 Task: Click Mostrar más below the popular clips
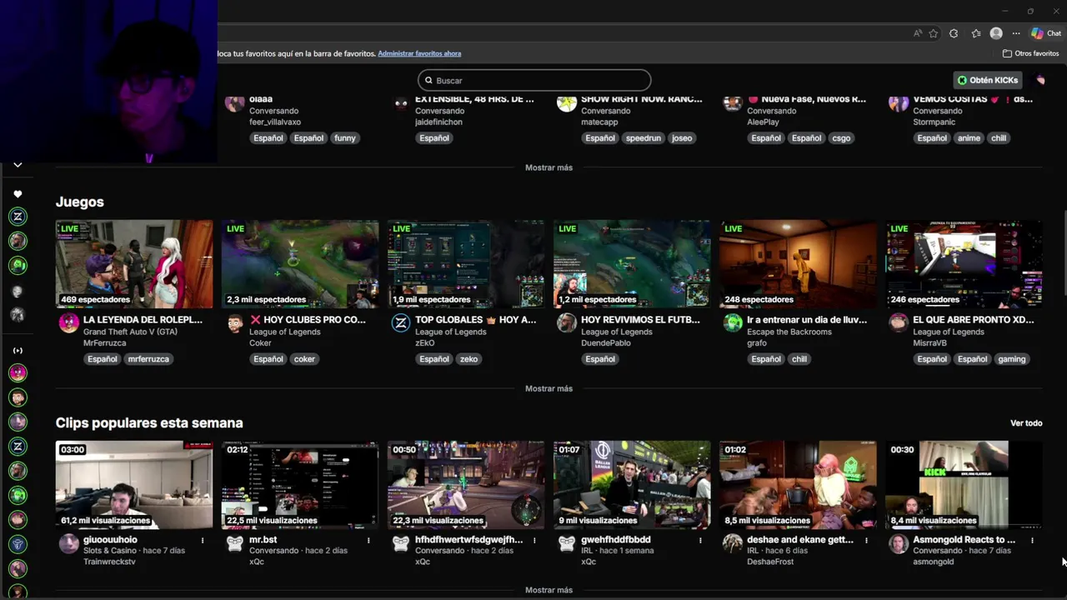[x=549, y=590]
